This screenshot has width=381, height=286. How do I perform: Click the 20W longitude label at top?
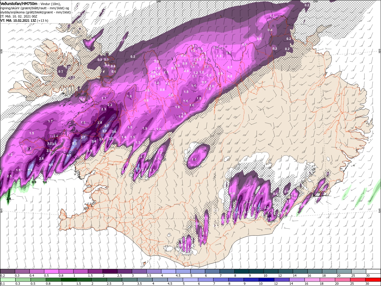coord(158,1)
